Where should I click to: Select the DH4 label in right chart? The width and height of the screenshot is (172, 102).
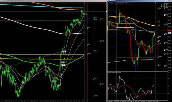coord(159,25)
